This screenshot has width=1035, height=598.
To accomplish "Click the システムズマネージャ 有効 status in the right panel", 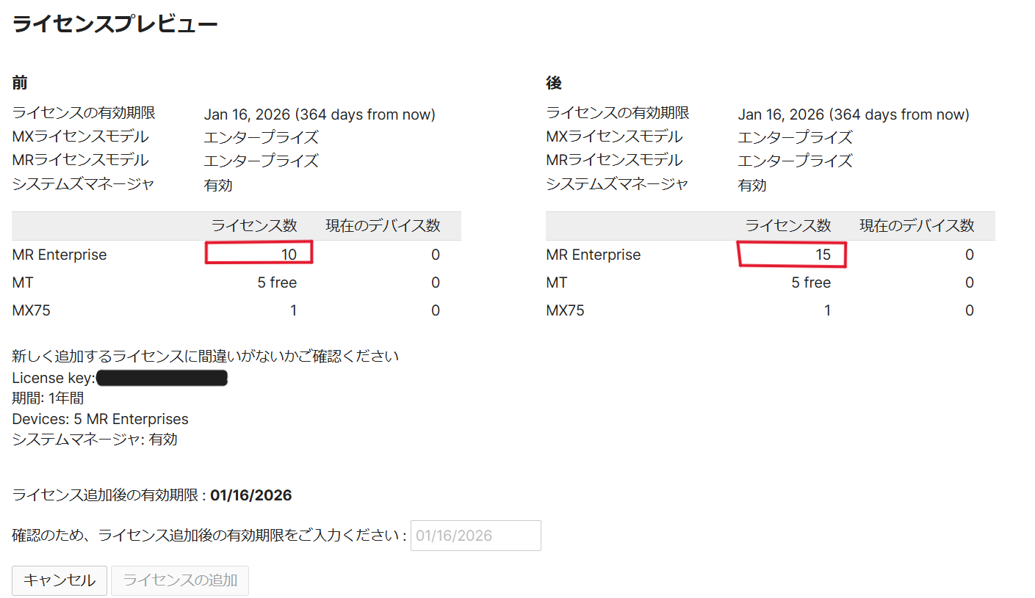I will [x=751, y=185].
